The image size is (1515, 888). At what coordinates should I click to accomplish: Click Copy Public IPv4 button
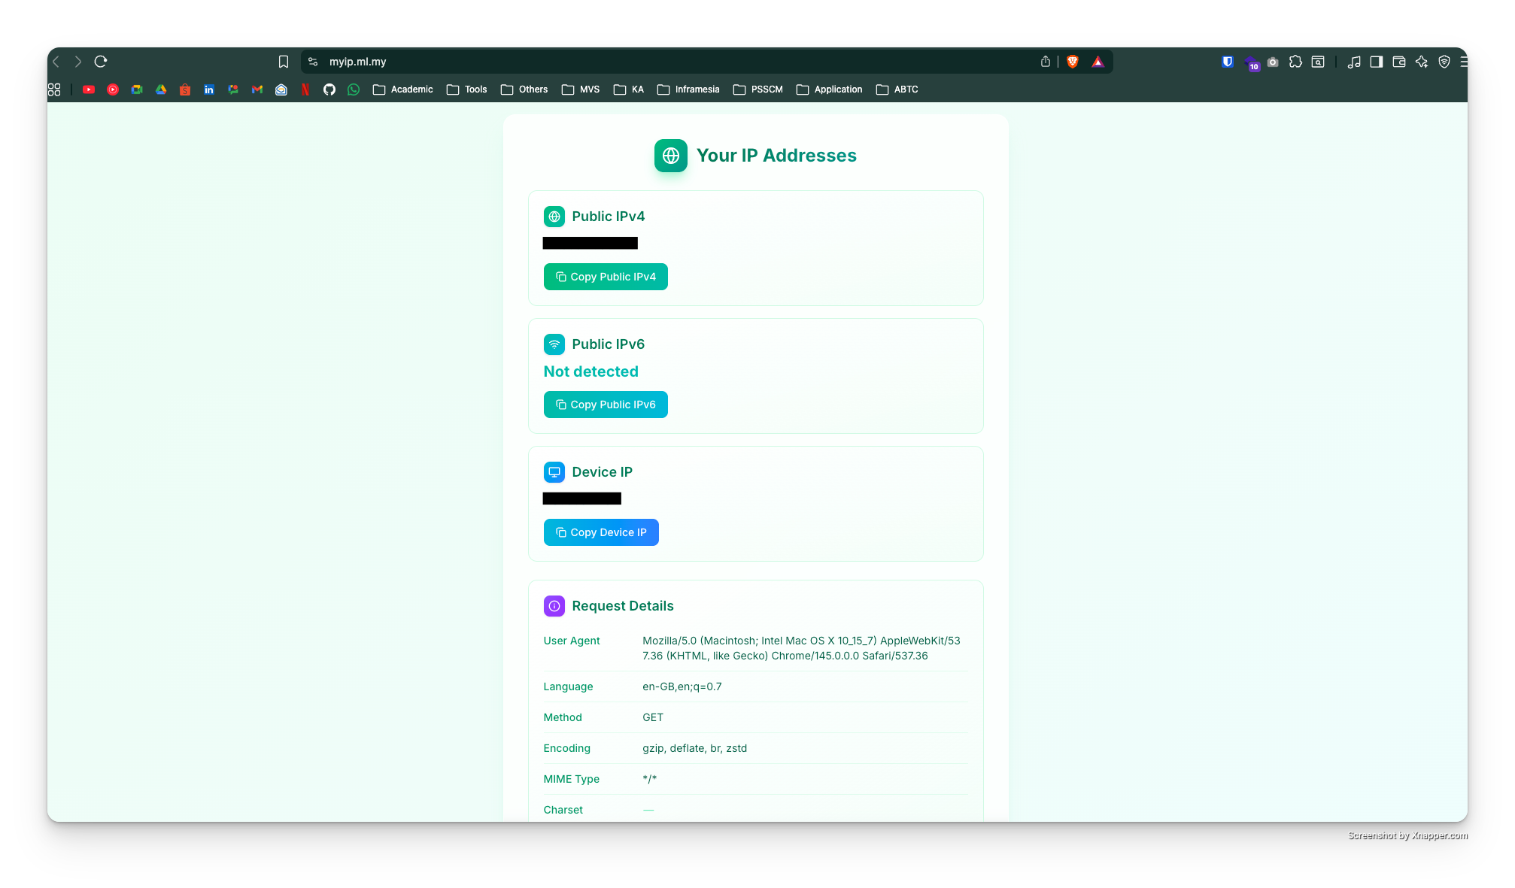pyautogui.click(x=606, y=277)
